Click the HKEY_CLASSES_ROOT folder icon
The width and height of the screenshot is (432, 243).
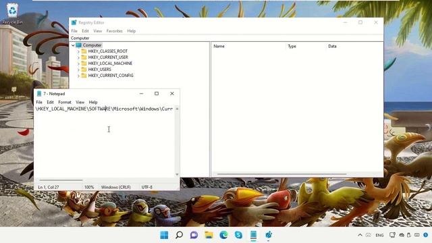84,51
